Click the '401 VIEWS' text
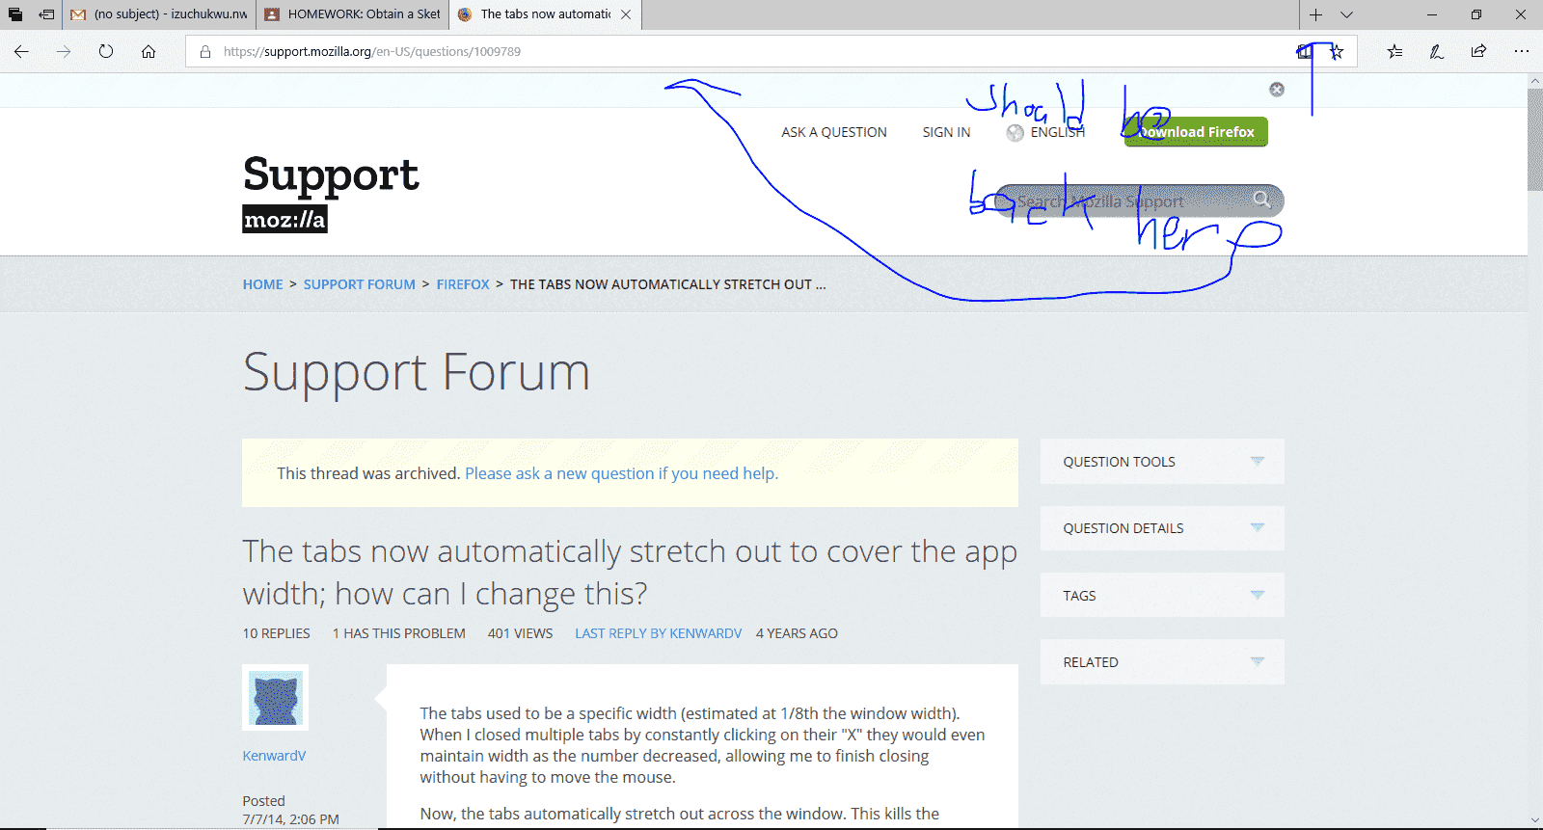The height and width of the screenshot is (830, 1543). point(520,633)
